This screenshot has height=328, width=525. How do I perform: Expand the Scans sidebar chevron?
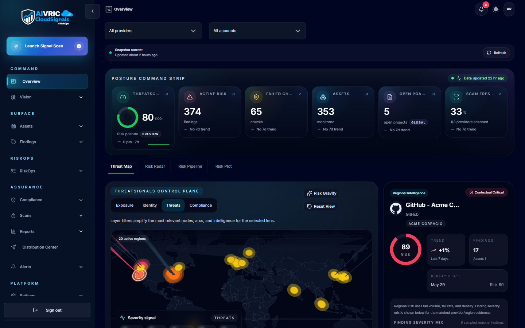pyautogui.click(x=81, y=215)
